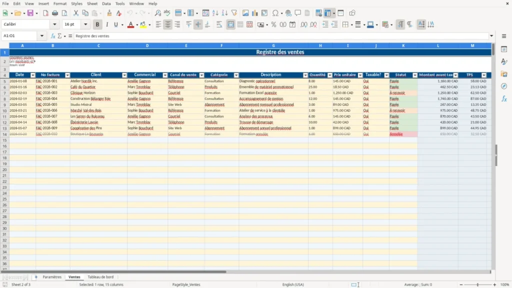Insert hyperlink globe icon

[x=288, y=13]
